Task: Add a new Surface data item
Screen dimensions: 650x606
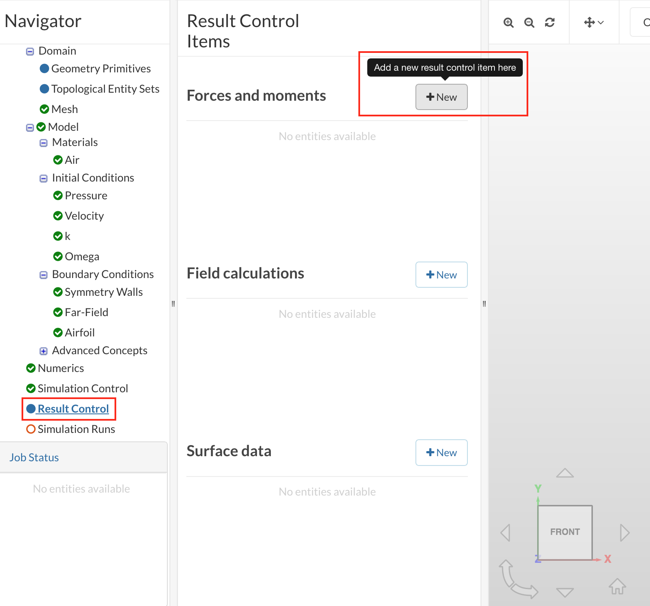Action: coord(441,452)
